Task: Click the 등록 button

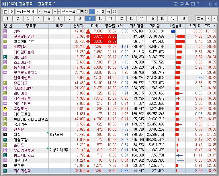Action: [47, 11]
